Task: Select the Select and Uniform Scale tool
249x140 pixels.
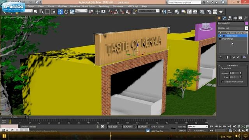Action: coord(72,12)
